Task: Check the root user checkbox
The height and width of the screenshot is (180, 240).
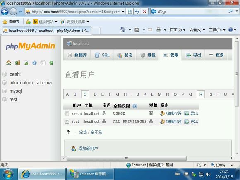Action: tap(67, 122)
